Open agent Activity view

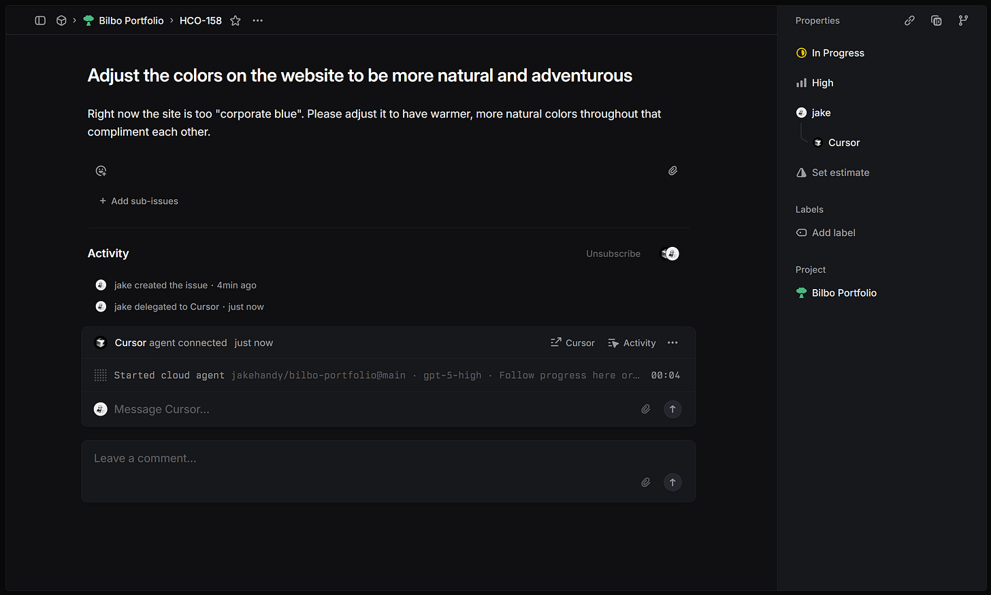coord(632,343)
